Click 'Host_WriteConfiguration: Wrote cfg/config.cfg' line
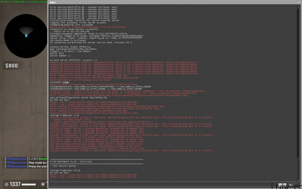The height and width of the screenshot is (189, 302). click(79, 98)
